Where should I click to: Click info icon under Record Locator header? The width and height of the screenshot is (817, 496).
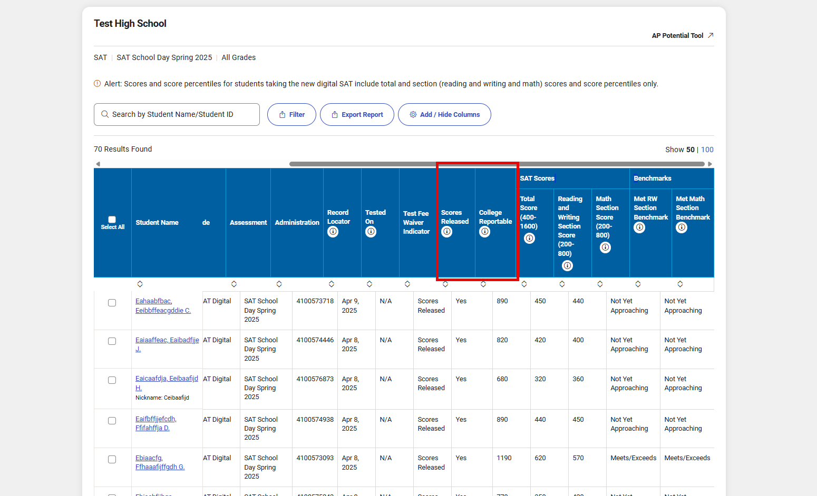[x=333, y=232]
